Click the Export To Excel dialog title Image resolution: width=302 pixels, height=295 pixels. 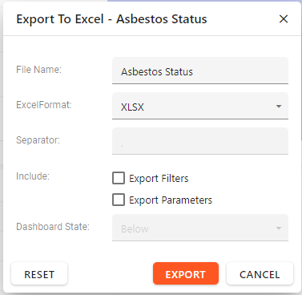point(111,19)
